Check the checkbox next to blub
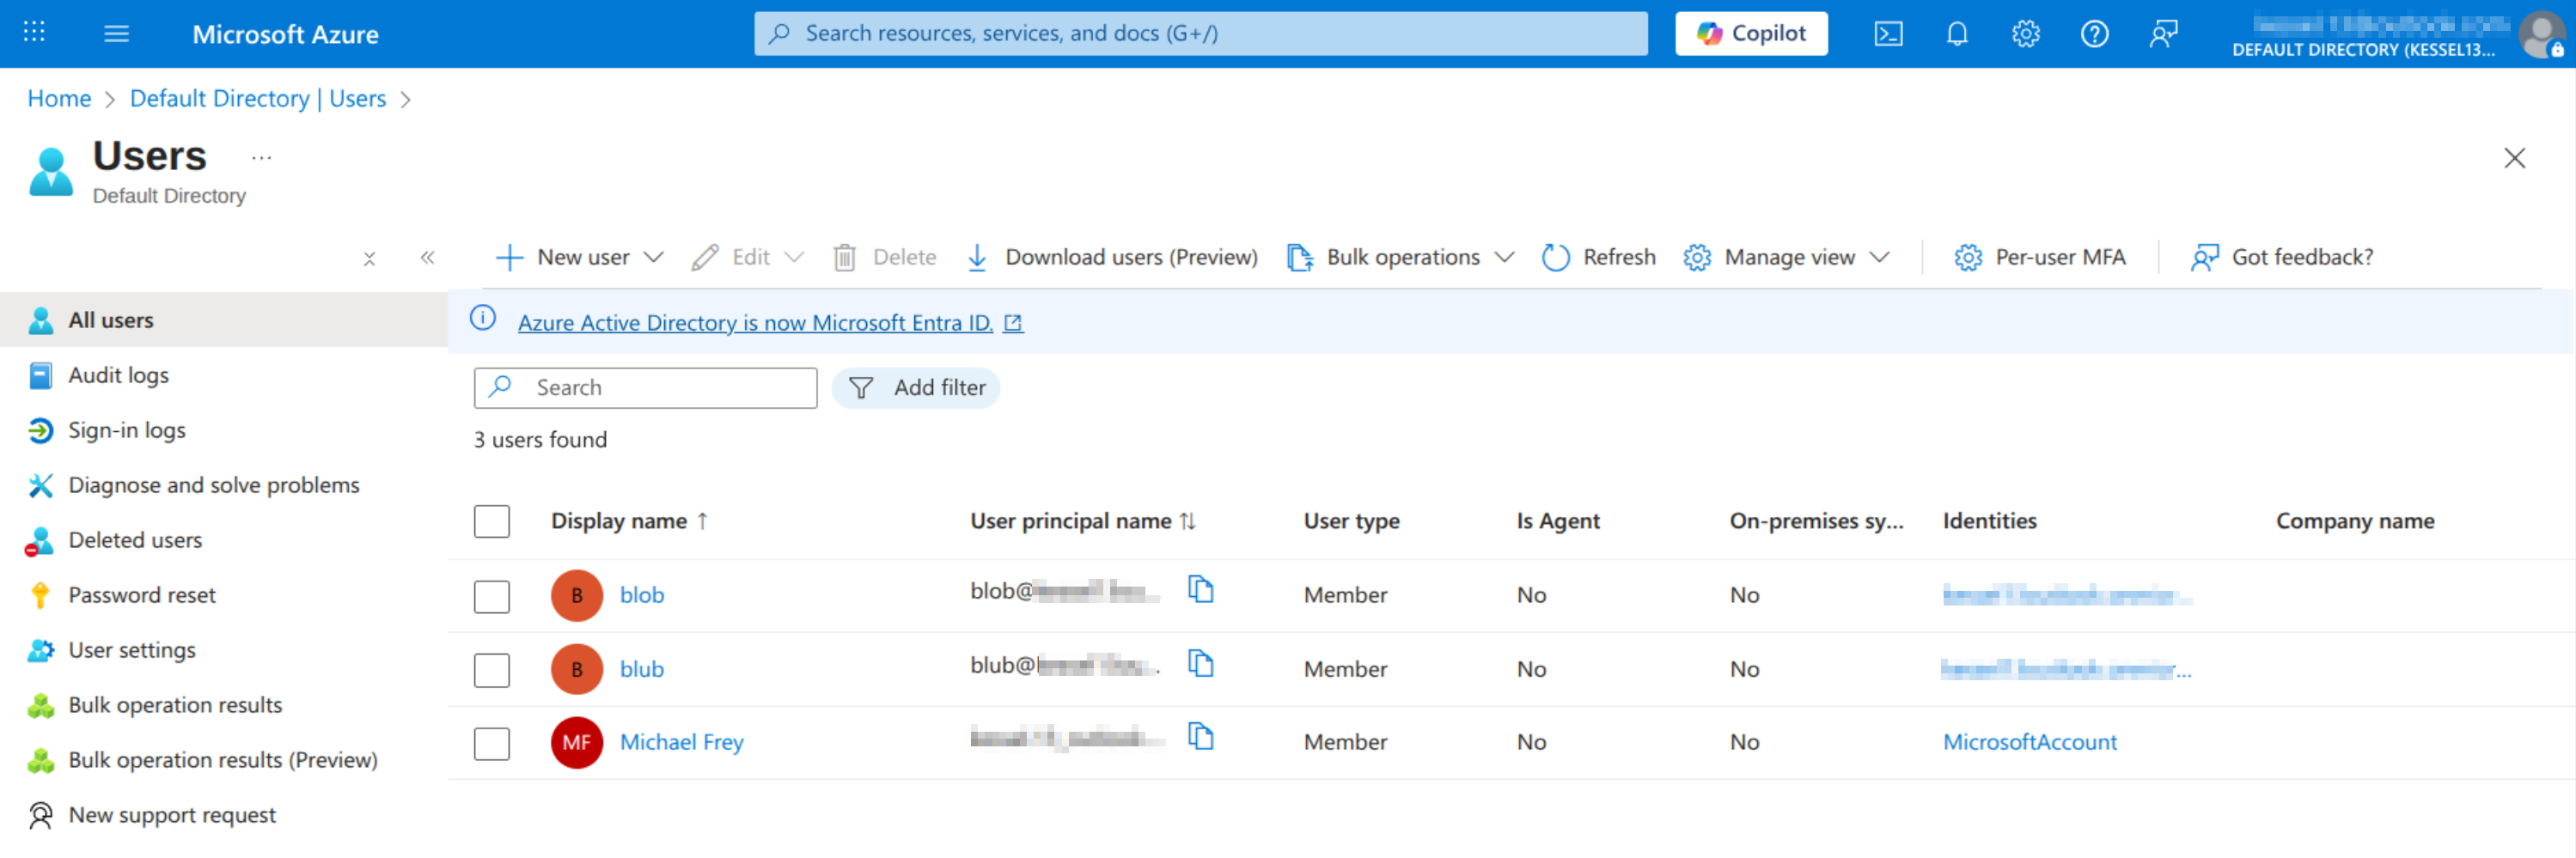This screenshot has height=858, width=2576. pos(491,670)
